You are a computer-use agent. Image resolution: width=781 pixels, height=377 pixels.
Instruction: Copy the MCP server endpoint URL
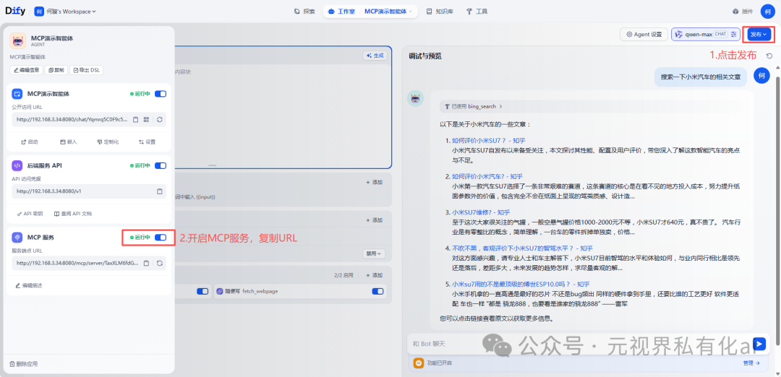(x=146, y=263)
